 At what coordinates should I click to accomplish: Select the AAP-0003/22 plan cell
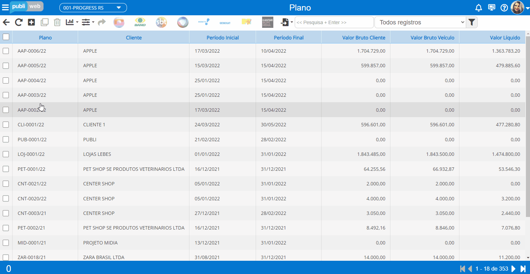[x=45, y=95]
